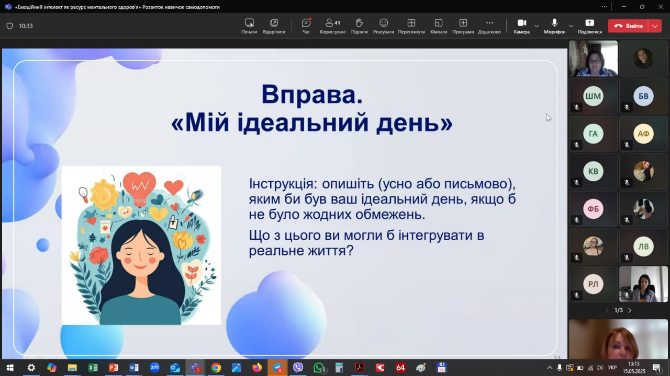The width and height of the screenshot is (670, 376).
Task: Expand the camera options chevron
Action: 537,26
